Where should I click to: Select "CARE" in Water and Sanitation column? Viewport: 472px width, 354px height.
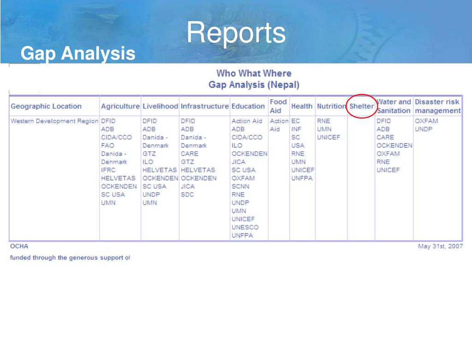[385, 137]
